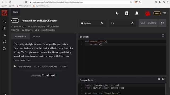Viewport: 170px width, 95px height.
Task: Open the Brave shields icon
Action: (136, 2)
